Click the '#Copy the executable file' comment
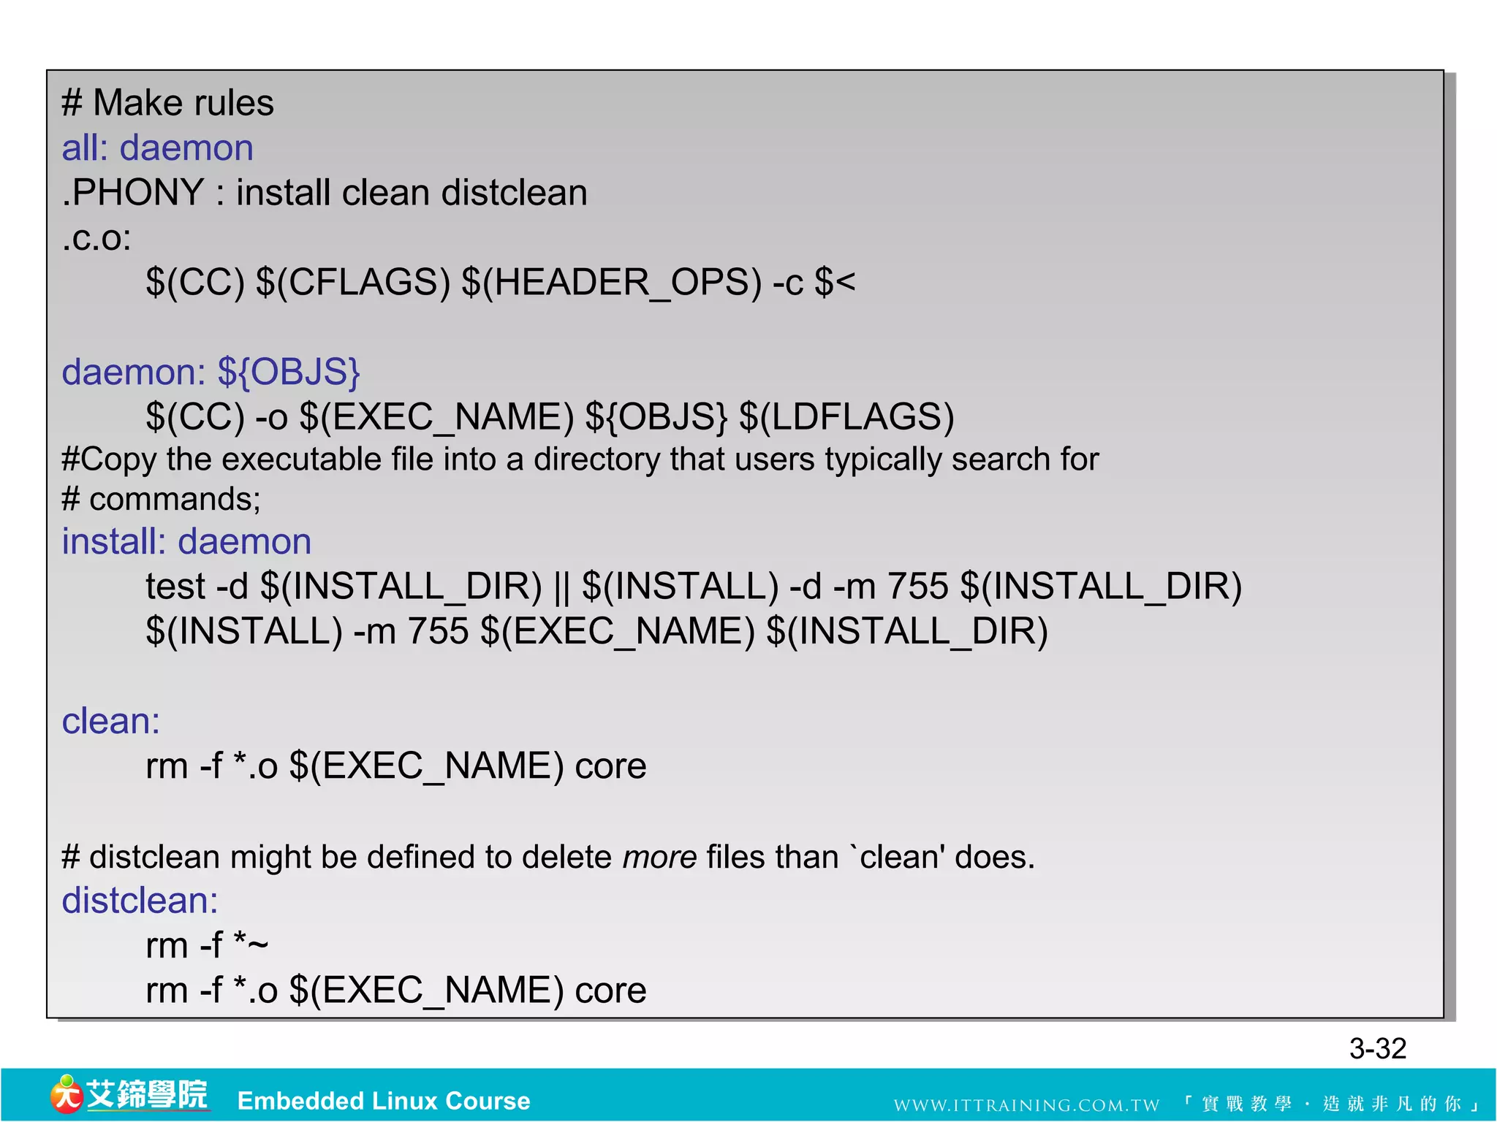 (580, 459)
